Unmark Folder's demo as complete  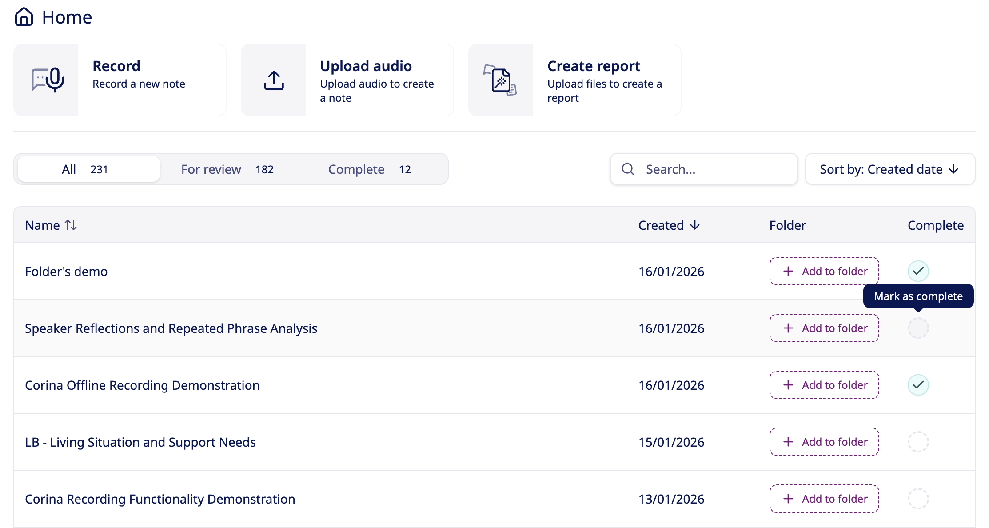click(918, 271)
